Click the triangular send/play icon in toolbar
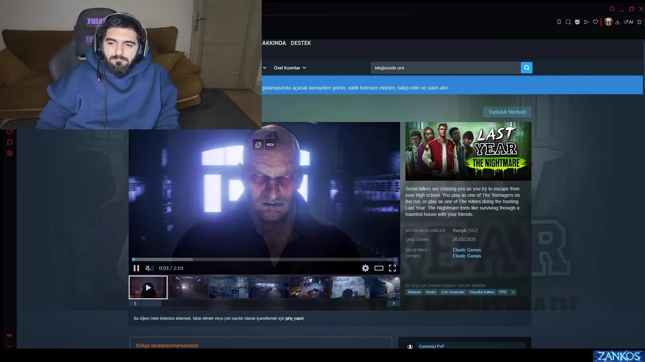 pyautogui.click(x=586, y=22)
